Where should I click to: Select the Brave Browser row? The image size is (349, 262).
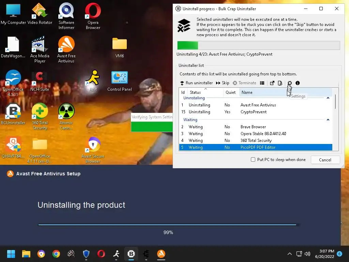pyautogui.click(x=256, y=127)
